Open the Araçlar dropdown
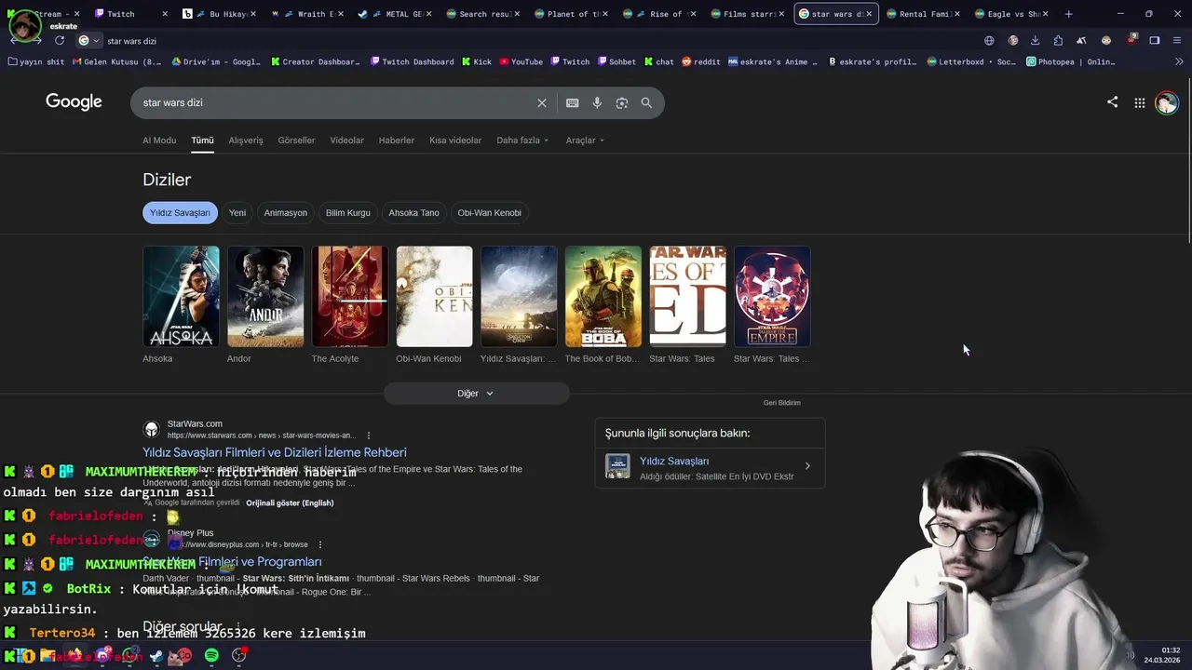Image resolution: width=1192 pixels, height=670 pixels. [x=585, y=141]
